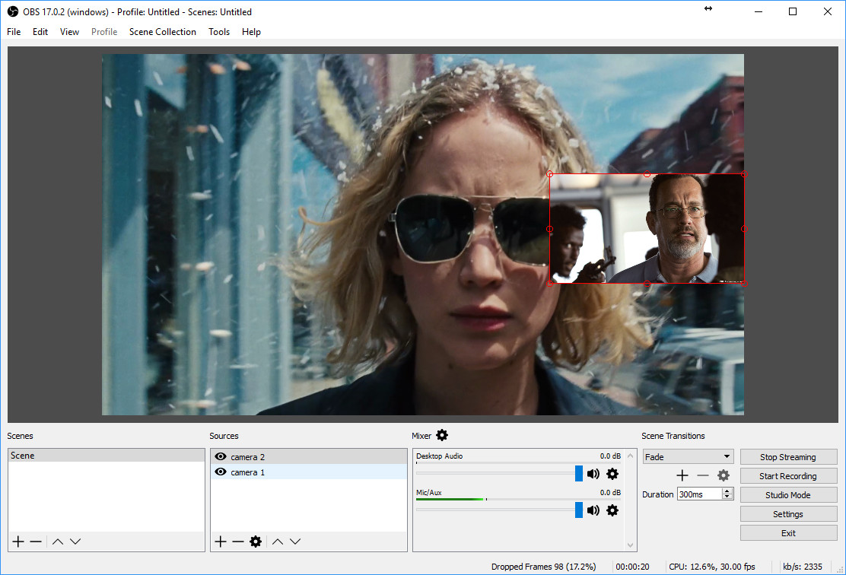Click the Duration 300ms input field
The width and height of the screenshot is (846, 575).
tap(700, 494)
